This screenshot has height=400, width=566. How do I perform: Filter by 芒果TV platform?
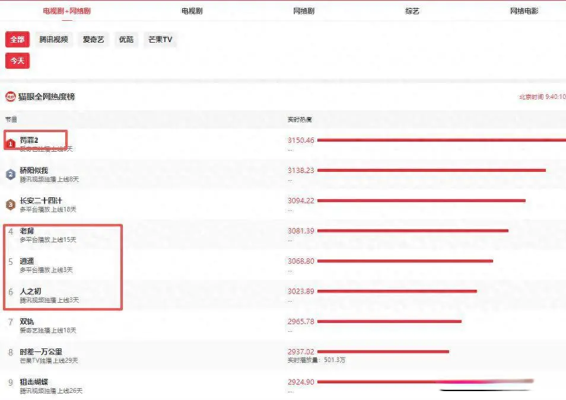[x=160, y=39]
